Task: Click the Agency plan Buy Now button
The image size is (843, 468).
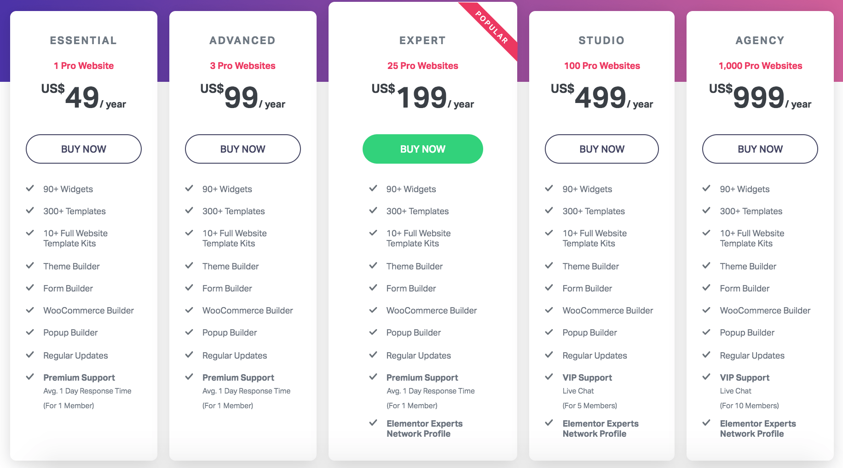Action: tap(760, 149)
